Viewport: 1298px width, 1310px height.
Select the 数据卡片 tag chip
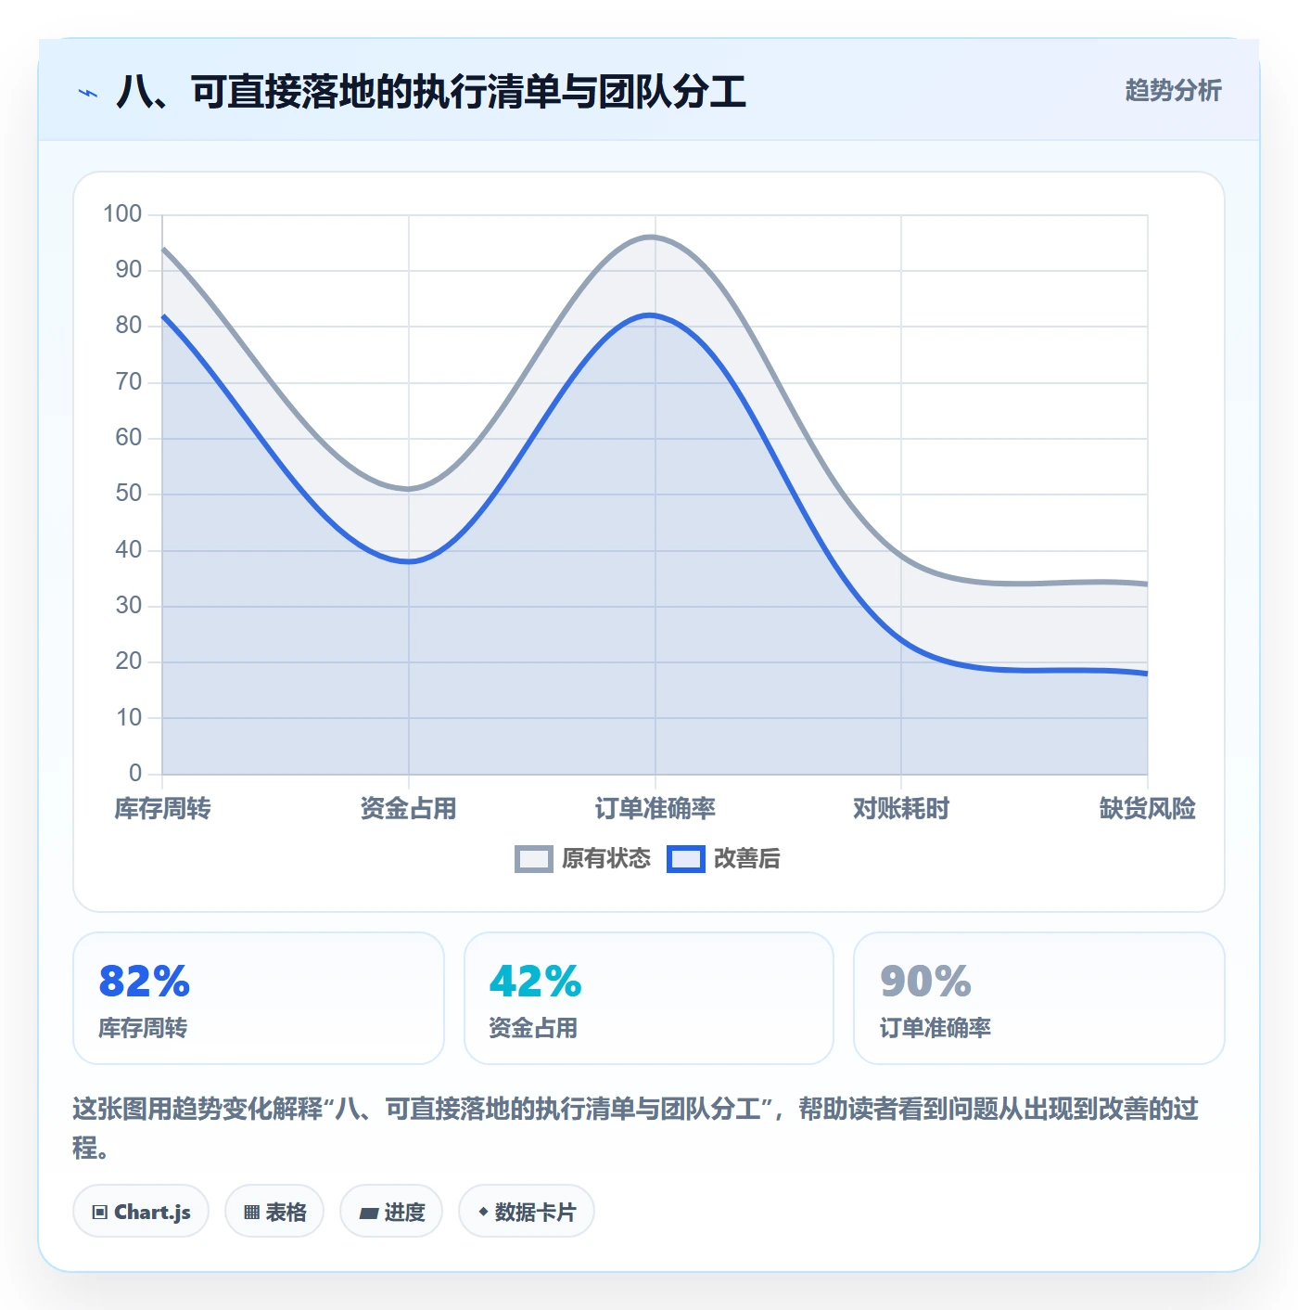point(527,1212)
